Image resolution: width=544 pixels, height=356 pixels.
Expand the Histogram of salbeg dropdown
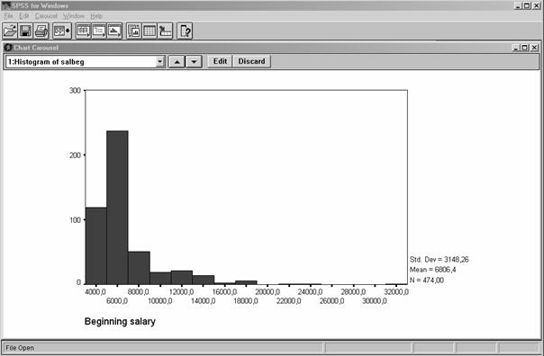pos(159,62)
